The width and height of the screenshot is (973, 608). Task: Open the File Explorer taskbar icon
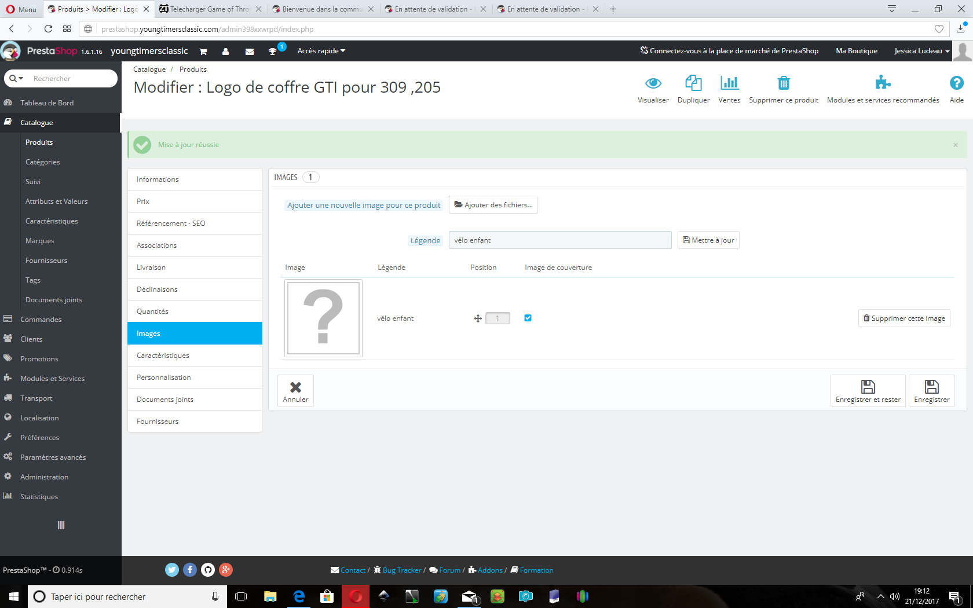270,596
